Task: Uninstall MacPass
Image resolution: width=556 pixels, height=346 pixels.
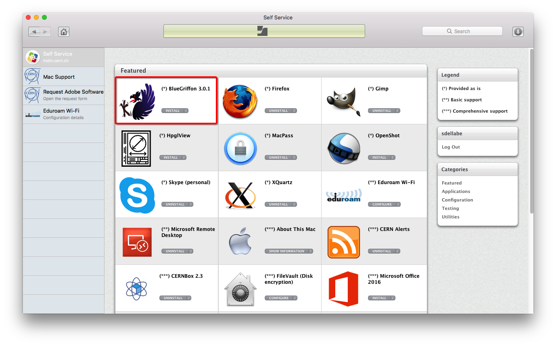Action: [x=281, y=157]
